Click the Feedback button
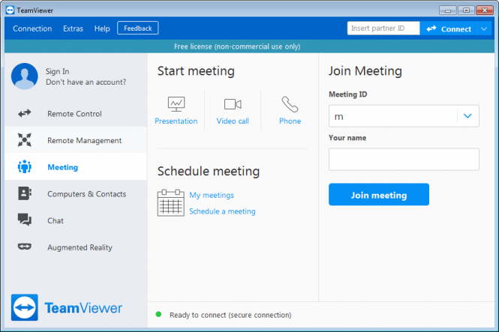 click(x=138, y=28)
